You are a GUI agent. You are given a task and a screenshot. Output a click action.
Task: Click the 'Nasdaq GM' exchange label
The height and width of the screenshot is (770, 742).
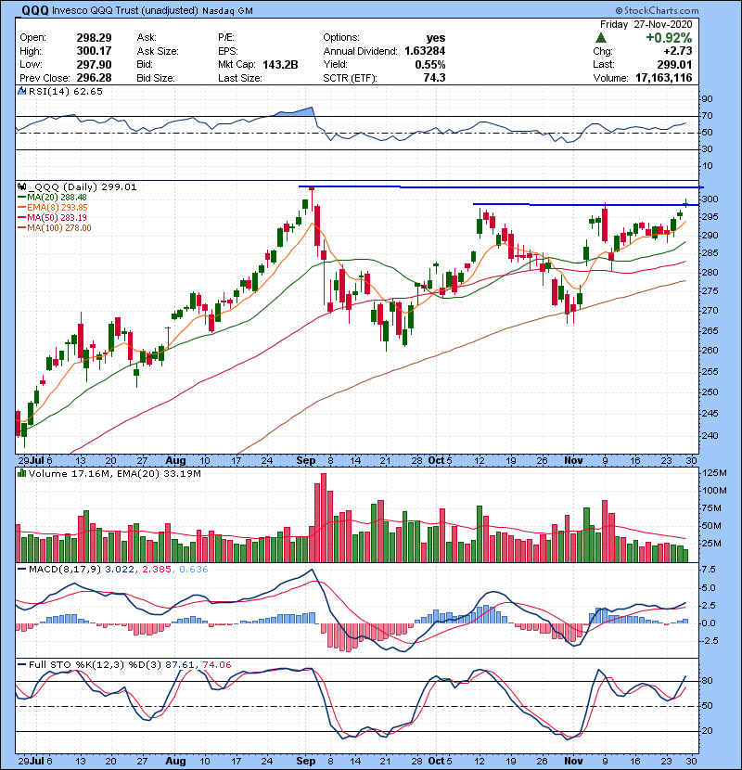click(x=227, y=11)
